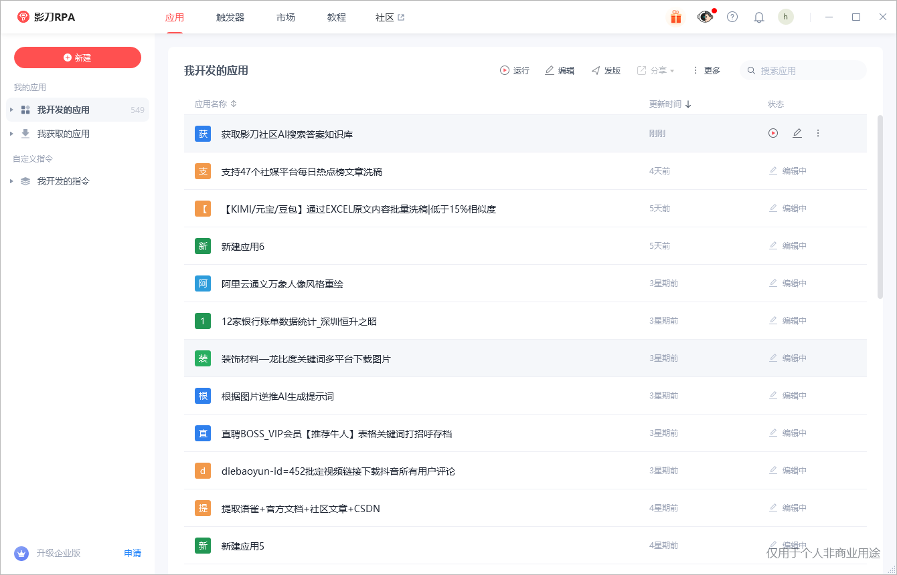Select 支持47个社媒平台每日热点榜文章洗稿 row
This screenshot has height=575, width=897.
point(525,171)
